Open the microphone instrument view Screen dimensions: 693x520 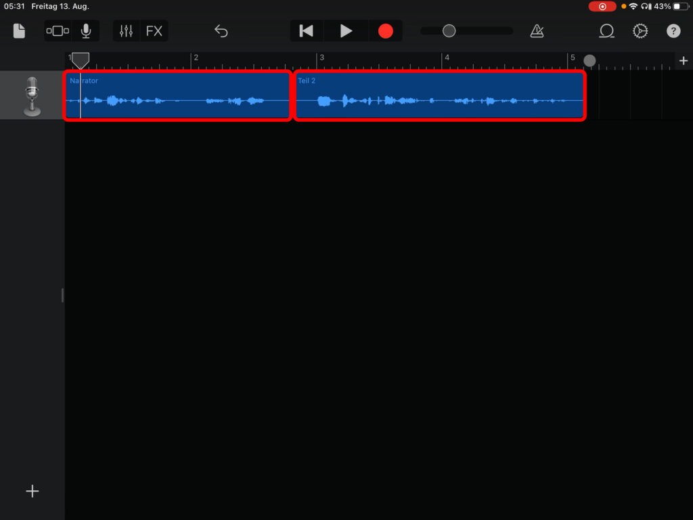point(86,31)
